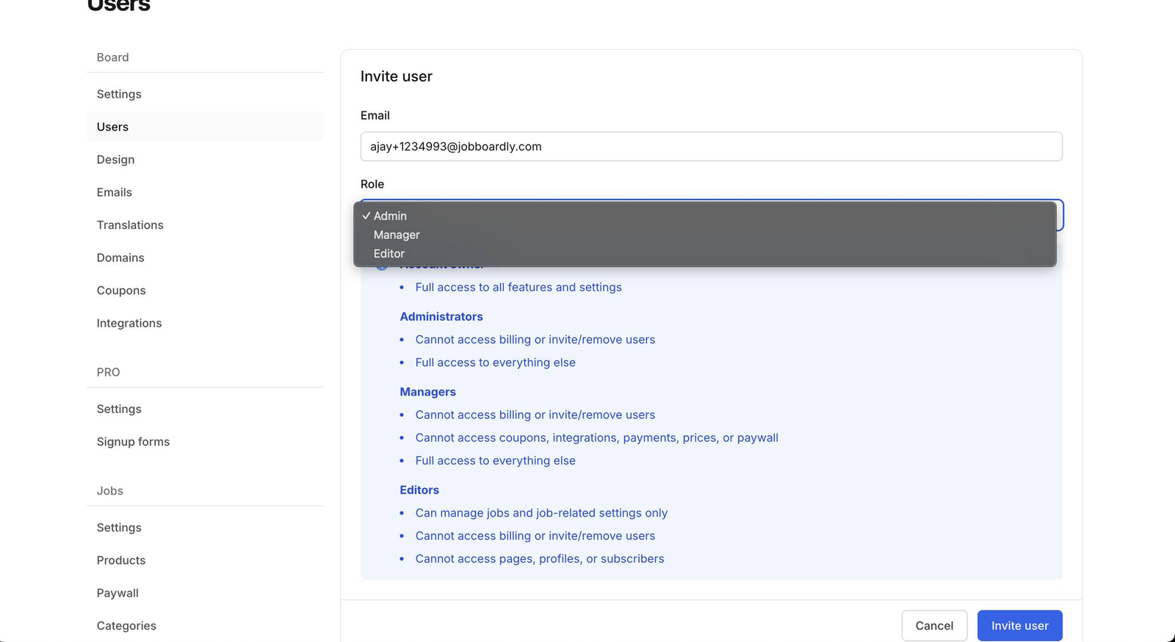Image resolution: width=1175 pixels, height=642 pixels.
Task: Open Settings under the Board section
Action: coord(119,94)
